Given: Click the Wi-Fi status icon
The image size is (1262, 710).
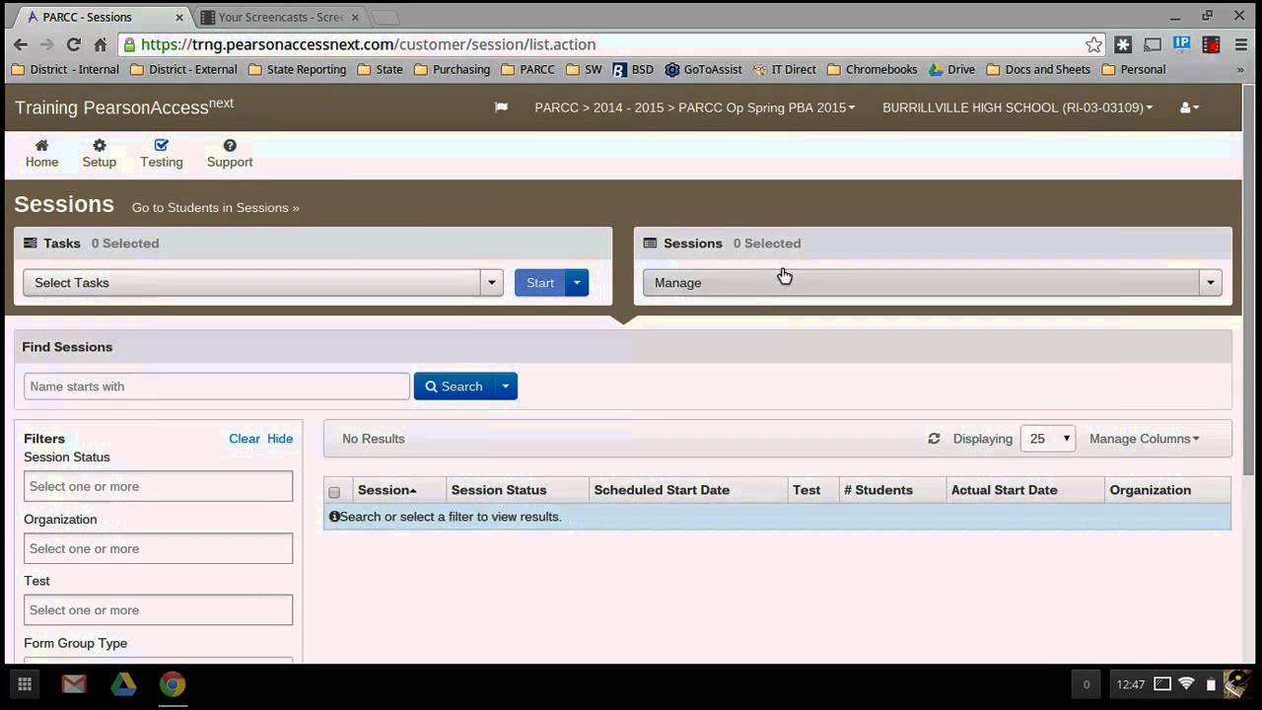Looking at the screenshot, I should click(1186, 684).
